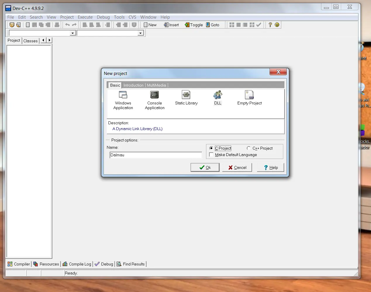Click the second tan icon in main toolbar
Screen dimensions: 371x292
(18, 25)
